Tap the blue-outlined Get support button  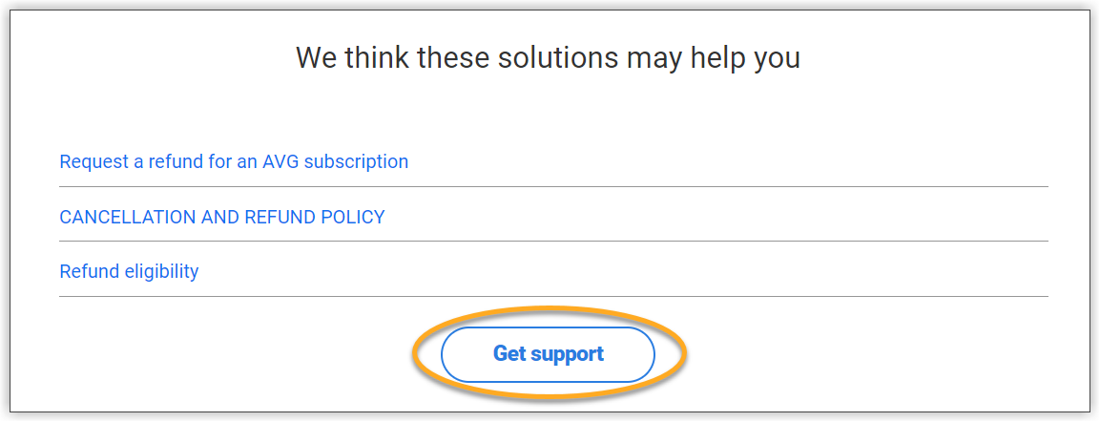[x=548, y=354]
